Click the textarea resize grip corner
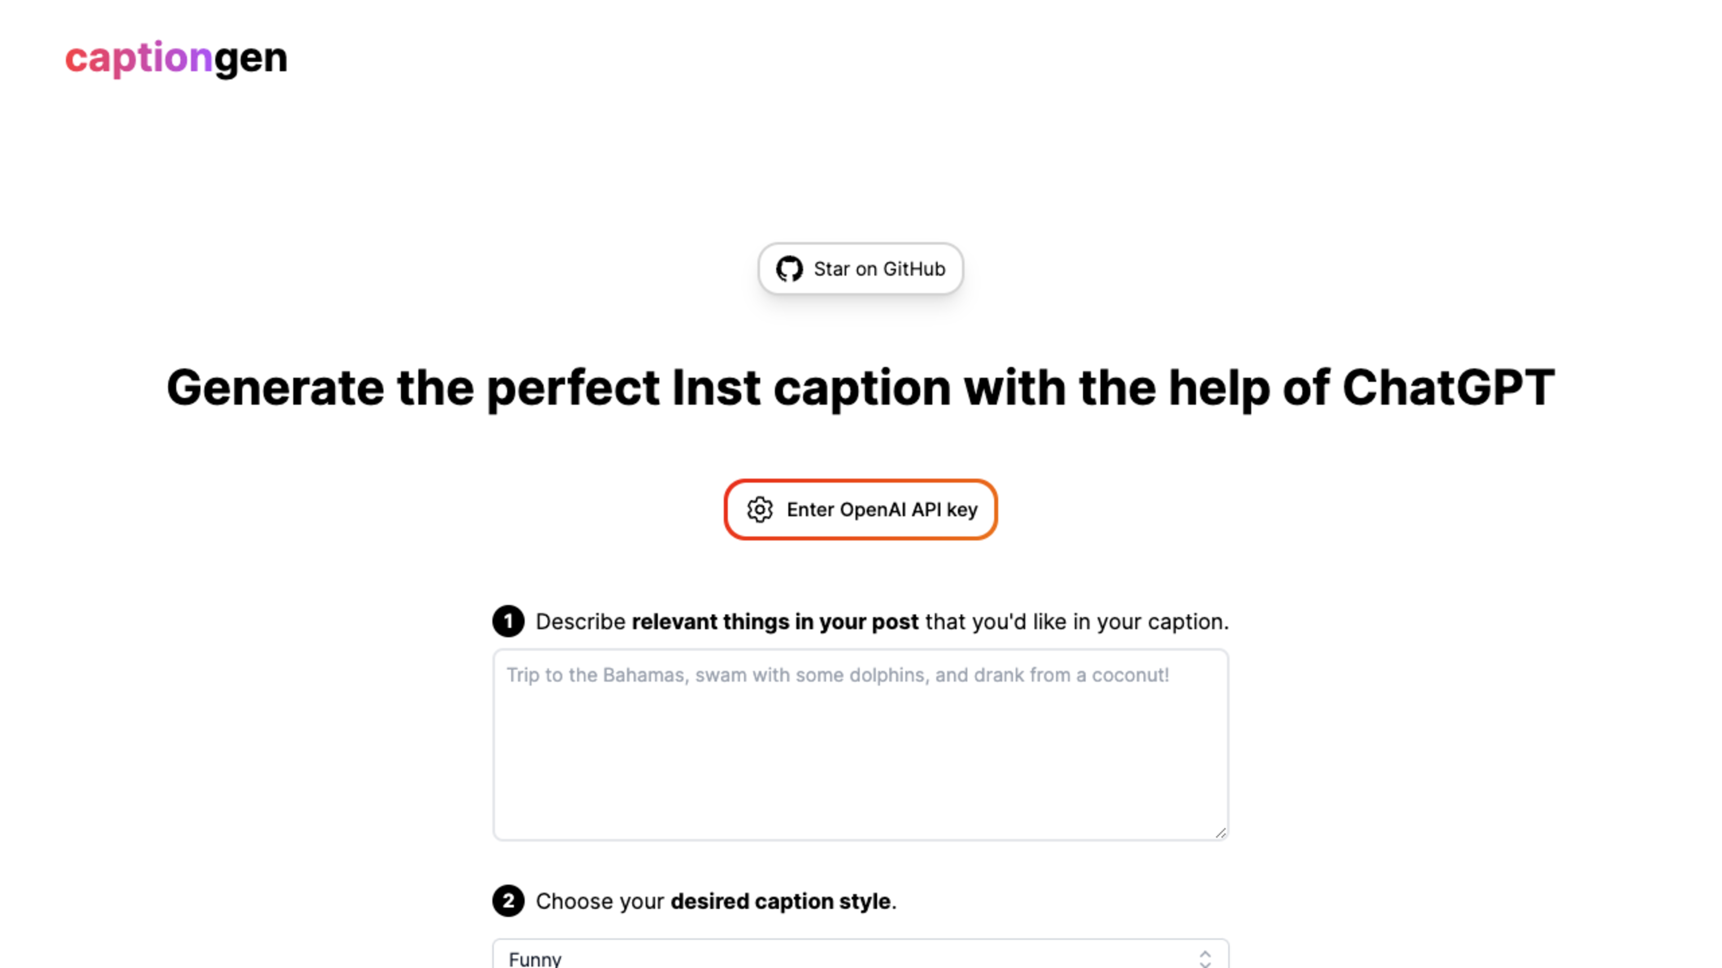The width and height of the screenshot is (1722, 968). (1220, 832)
